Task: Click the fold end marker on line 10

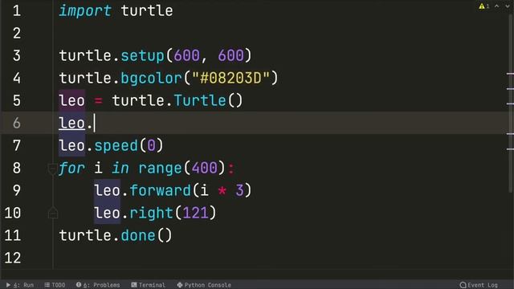Action: click(x=53, y=213)
